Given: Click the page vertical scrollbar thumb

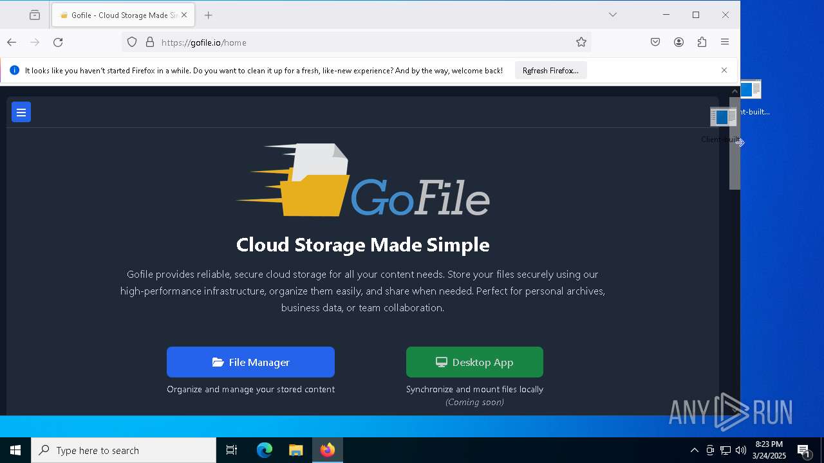Looking at the screenshot, I should (735, 144).
